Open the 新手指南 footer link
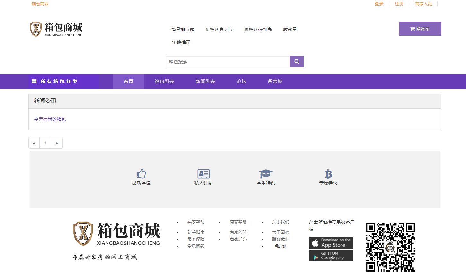The image size is (466, 280). coord(196,232)
